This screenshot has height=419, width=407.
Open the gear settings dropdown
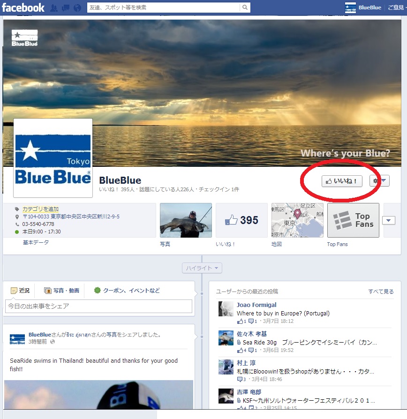(x=379, y=181)
